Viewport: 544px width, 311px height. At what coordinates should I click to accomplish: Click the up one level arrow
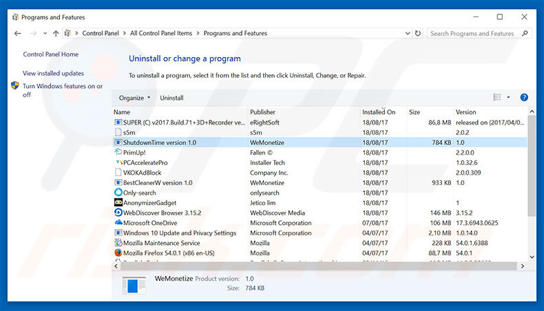click(56, 33)
